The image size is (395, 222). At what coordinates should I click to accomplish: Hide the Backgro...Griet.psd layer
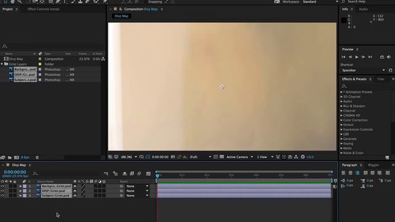point(2,186)
